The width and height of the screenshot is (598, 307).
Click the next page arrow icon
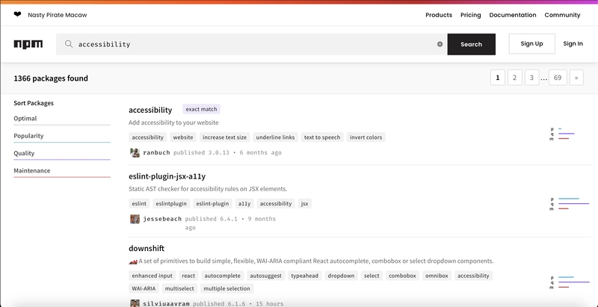click(x=576, y=78)
